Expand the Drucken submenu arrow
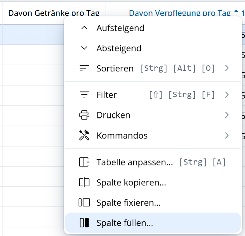Image resolution: width=245 pixels, height=236 pixels. click(x=227, y=115)
